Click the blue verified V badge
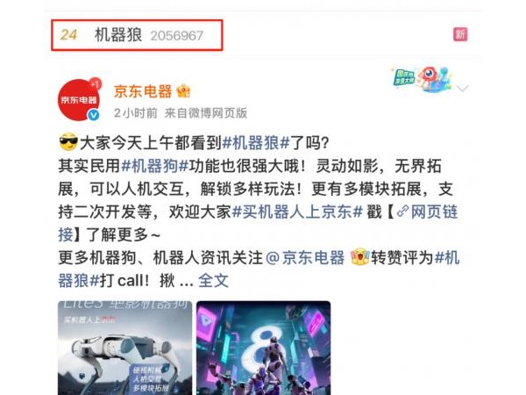526x395 pixels. click(x=94, y=115)
